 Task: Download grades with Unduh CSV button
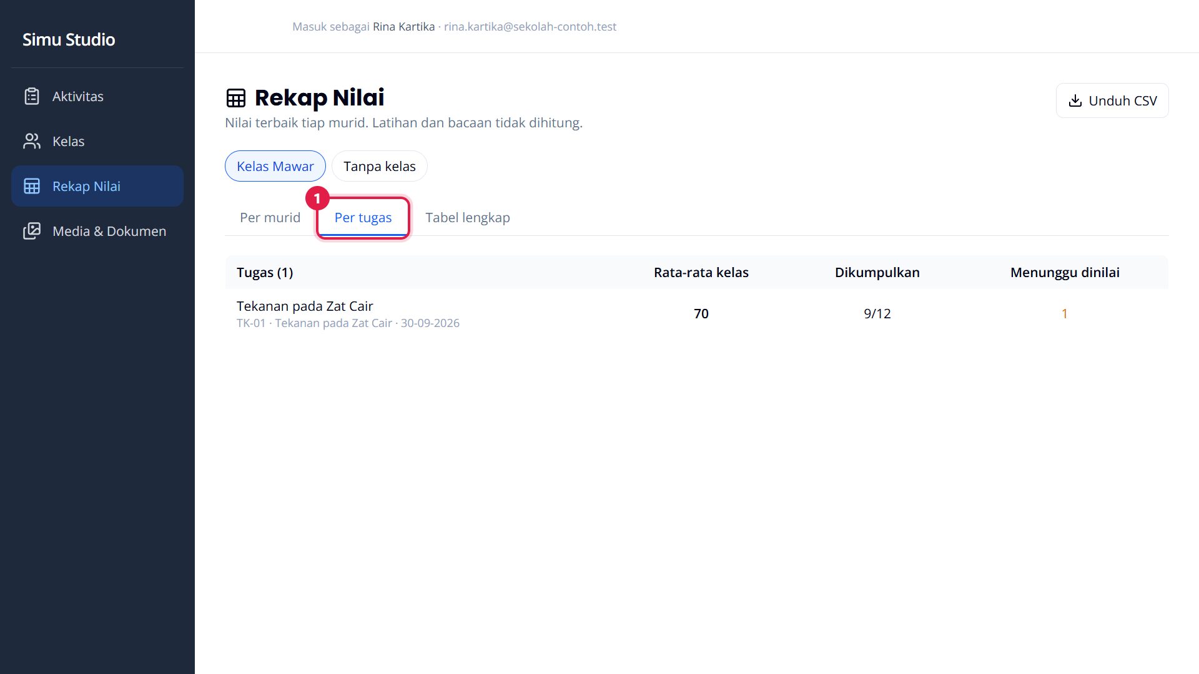coord(1112,100)
